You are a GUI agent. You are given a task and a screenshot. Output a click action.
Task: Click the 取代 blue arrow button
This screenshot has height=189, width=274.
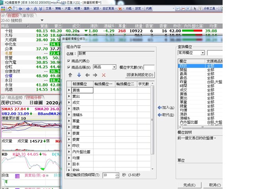(x=166, y=115)
